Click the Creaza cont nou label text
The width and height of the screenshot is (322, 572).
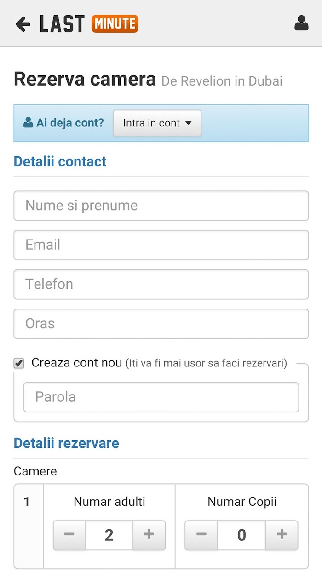point(77,363)
